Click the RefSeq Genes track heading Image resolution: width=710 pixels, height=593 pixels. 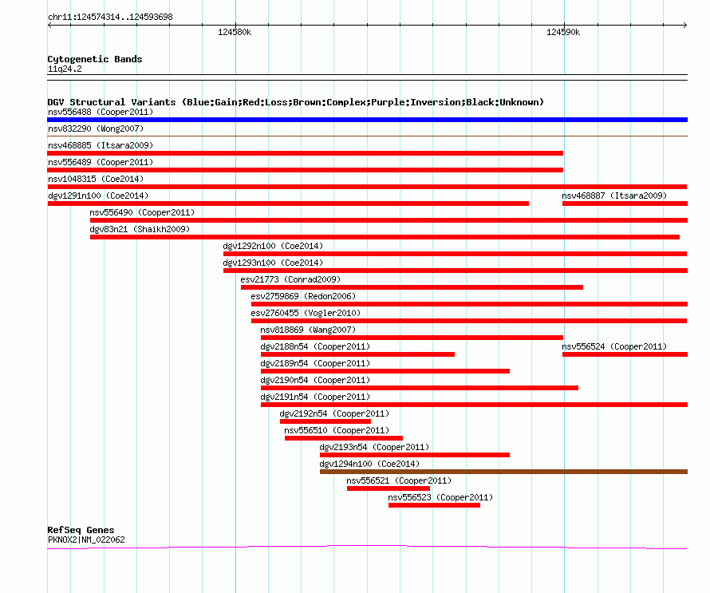[x=81, y=530]
